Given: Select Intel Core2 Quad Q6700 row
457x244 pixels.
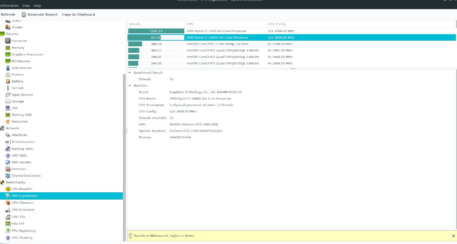Looking at the screenshot, I should (291, 63).
